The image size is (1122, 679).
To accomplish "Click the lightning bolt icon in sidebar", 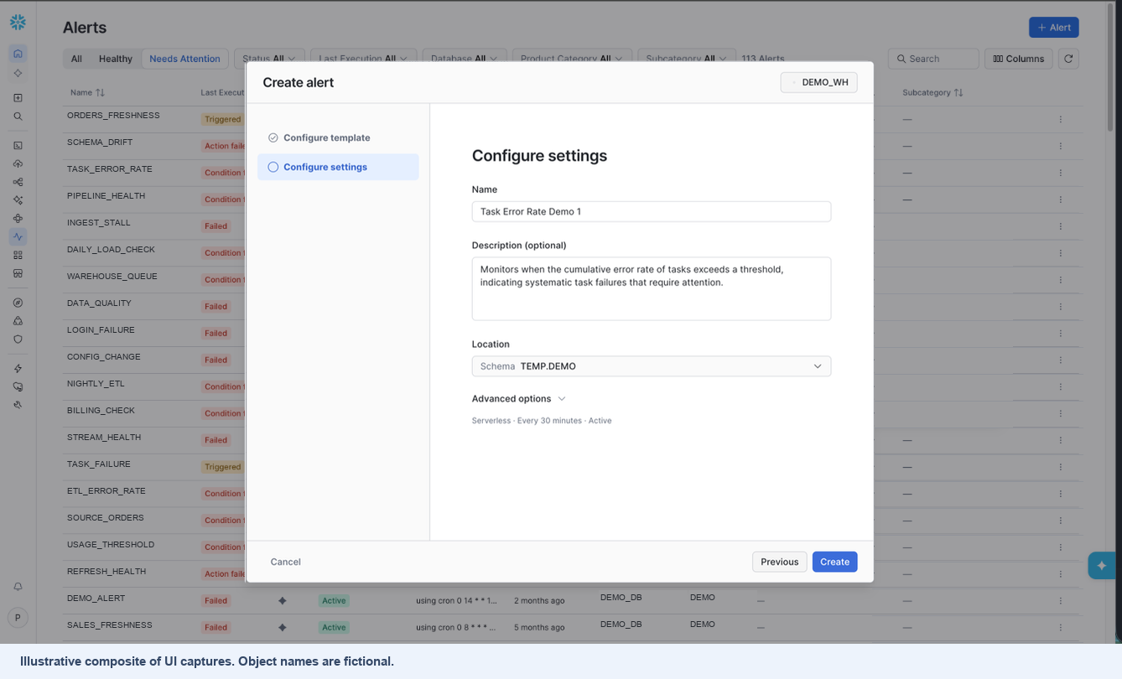I will tap(18, 368).
